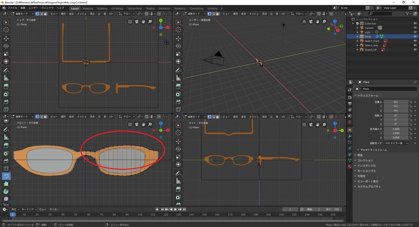Open the Modifier properties tab
Viewport: 419px width, 227px height.
[x=350, y=136]
